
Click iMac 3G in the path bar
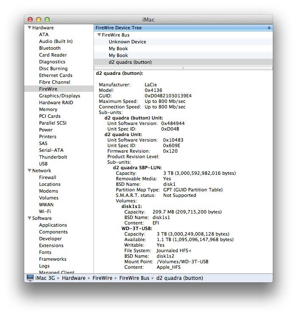(x=45, y=278)
